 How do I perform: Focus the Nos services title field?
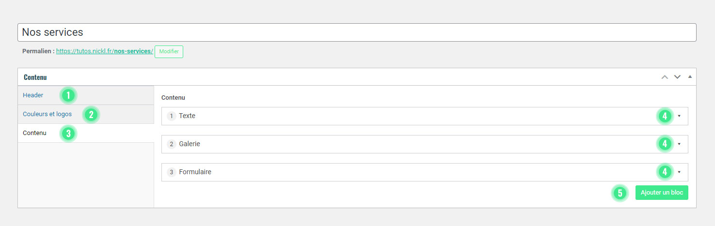click(x=357, y=32)
